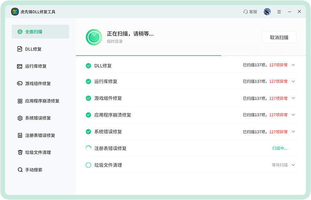The height and width of the screenshot is (200, 311).
Task: Expand the 垃圾文件清理 row chevron
Action: (293, 165)
